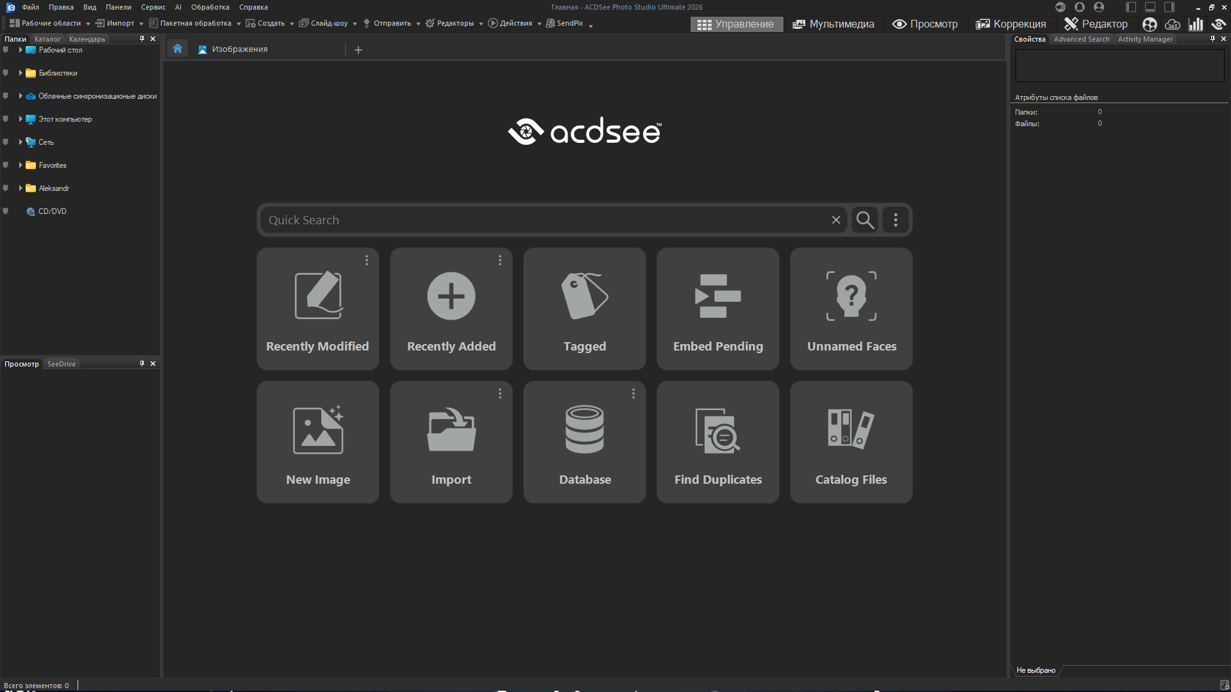The width and height of the screenshot is (1231, 692).
Task: Click the magnifier search button
Action: [865, 220]
